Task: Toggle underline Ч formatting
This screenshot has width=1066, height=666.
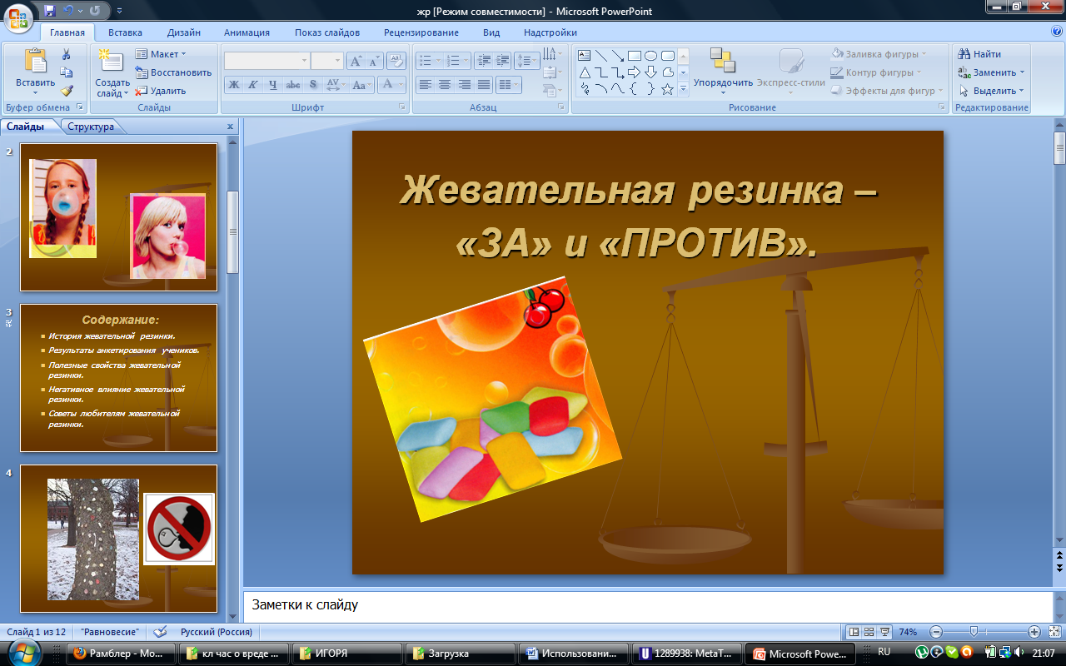Action: pos(272,85)
